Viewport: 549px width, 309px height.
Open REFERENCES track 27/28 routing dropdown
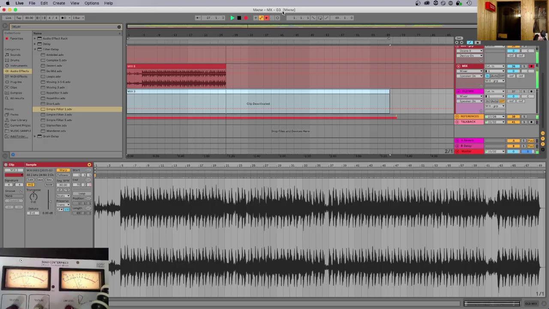click(495, 116)
